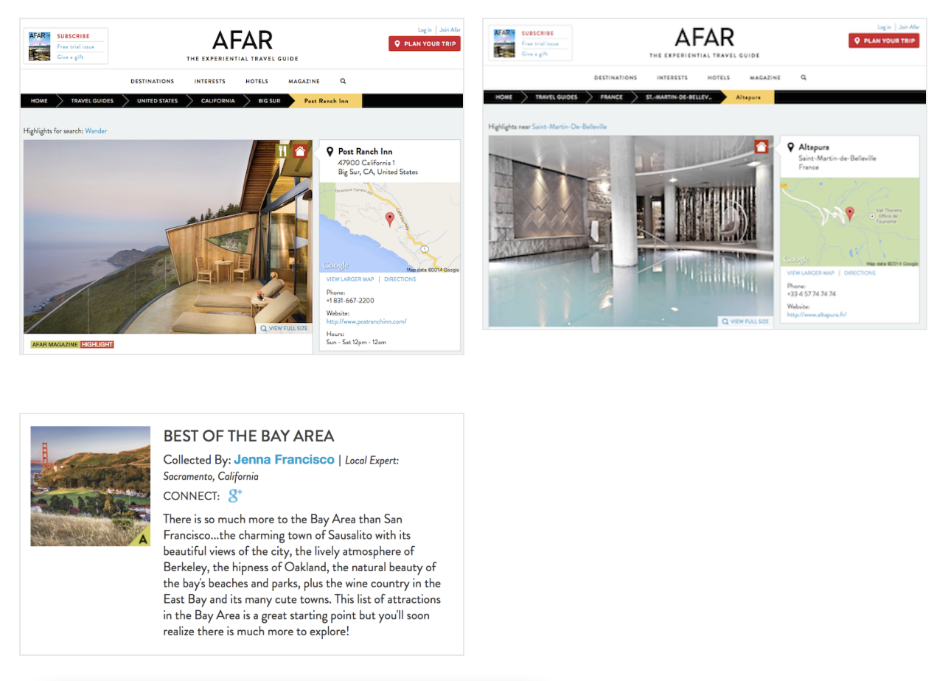Open Magazine menu on Altapura page
This screenshot has width=948, height=681.
[x=765, y=77]
